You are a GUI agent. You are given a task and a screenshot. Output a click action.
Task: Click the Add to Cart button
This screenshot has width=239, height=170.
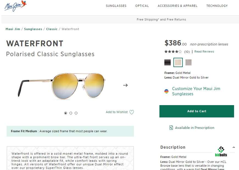[196, 111]
